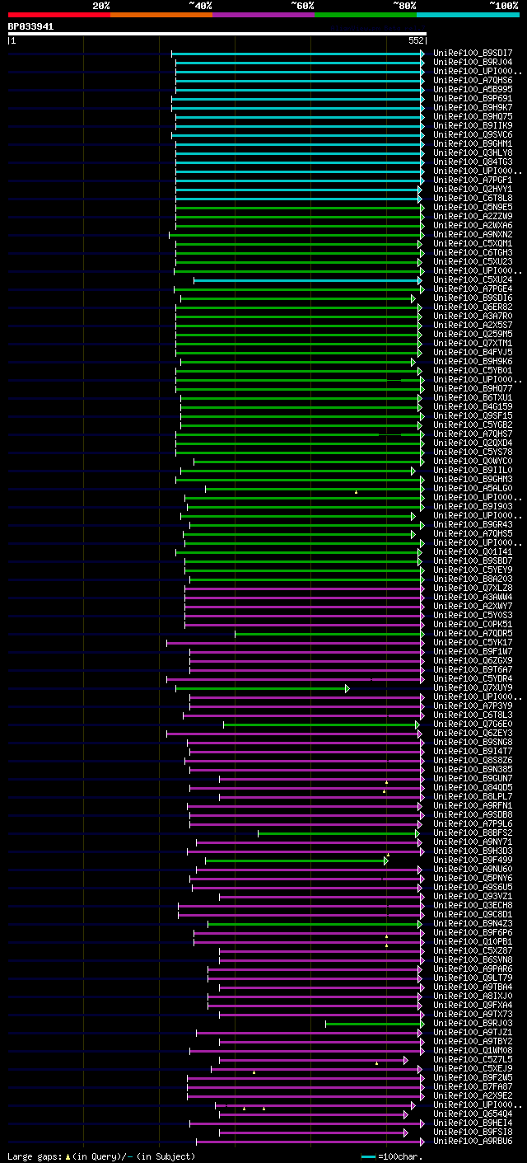The width and height of the screenshot is (527, 1163).
Task: Open hit UniRef100_Q654Q4
Action: 473,1114
